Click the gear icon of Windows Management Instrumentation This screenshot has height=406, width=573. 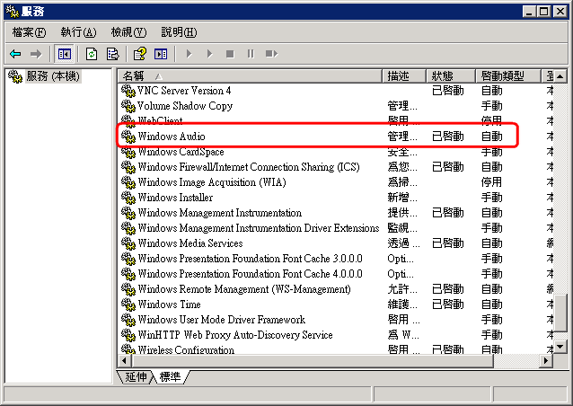128,213
